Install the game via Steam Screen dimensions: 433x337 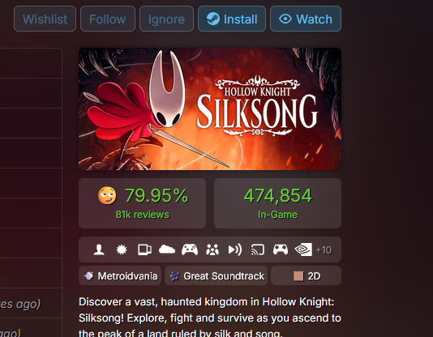(x=232, y=19)
